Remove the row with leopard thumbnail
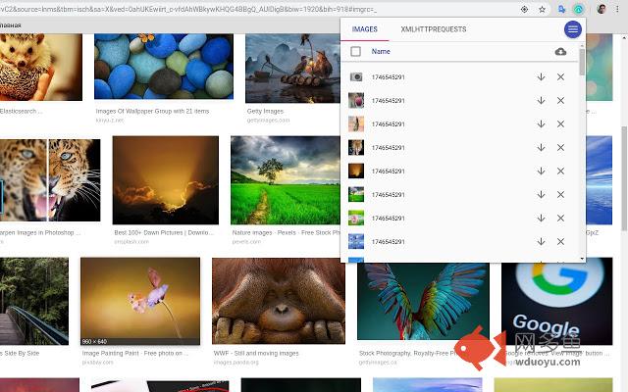Viewport: 628px width, 392px height. pyautogui.click(x=560, y=148)
